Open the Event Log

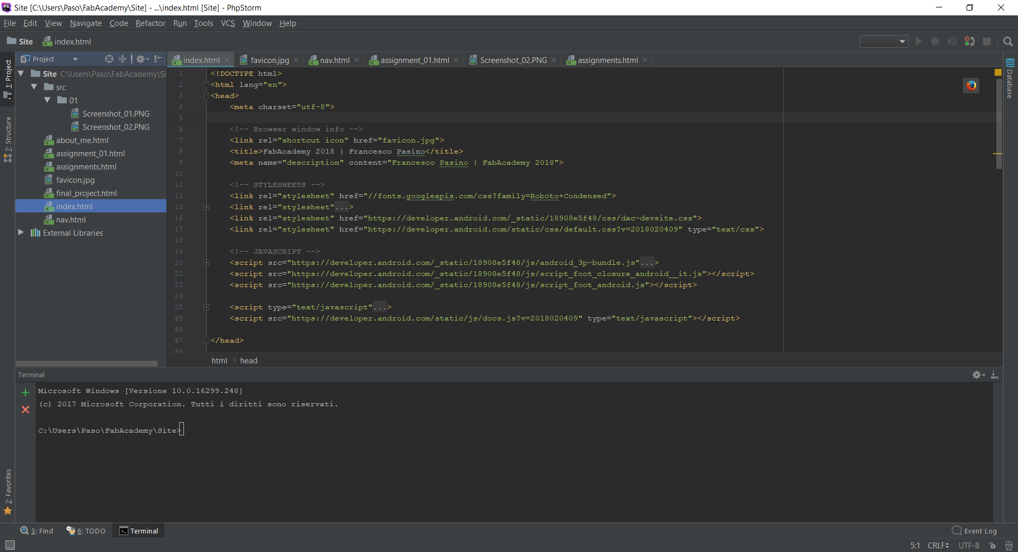(x=975, y=531)
